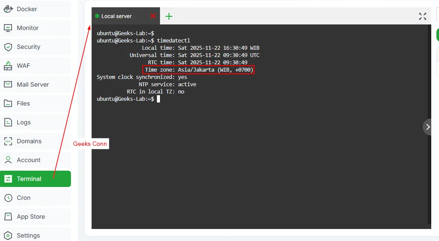Open the Files manager

pos(35,103)
